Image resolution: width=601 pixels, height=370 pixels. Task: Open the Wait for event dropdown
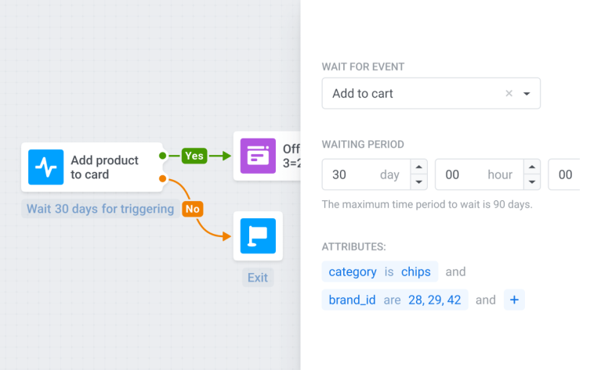(527, 93)
